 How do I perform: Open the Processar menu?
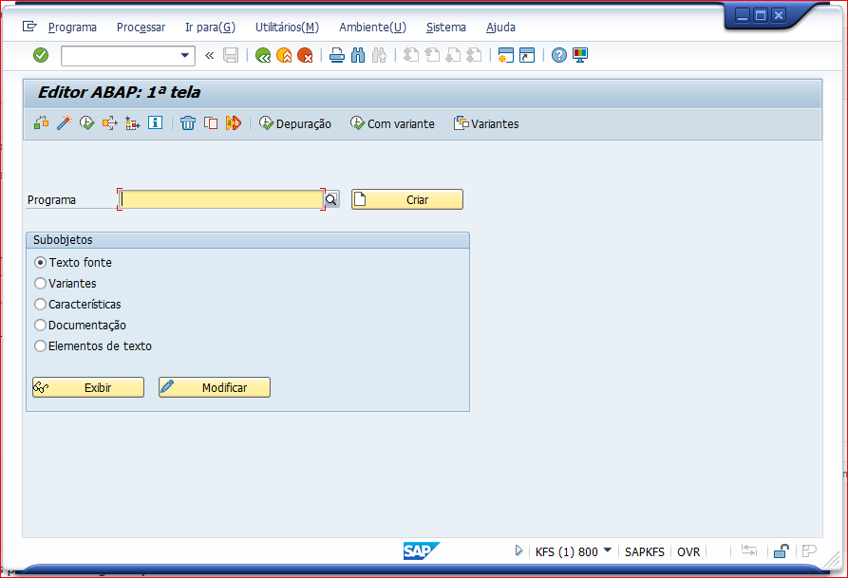coord(141,27)
